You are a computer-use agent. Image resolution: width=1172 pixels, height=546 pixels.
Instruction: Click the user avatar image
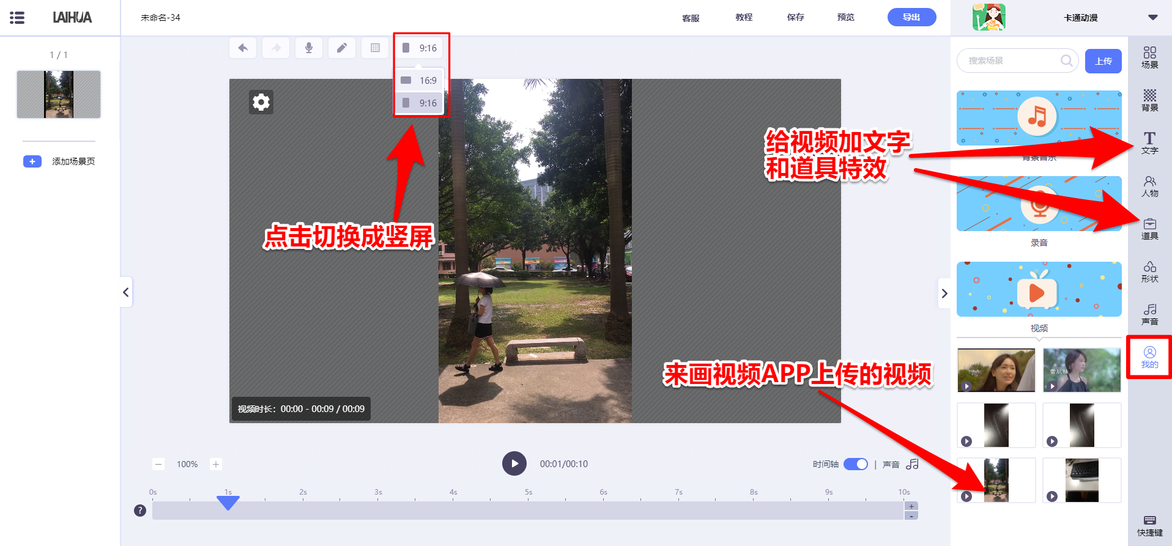pos(989,17)
